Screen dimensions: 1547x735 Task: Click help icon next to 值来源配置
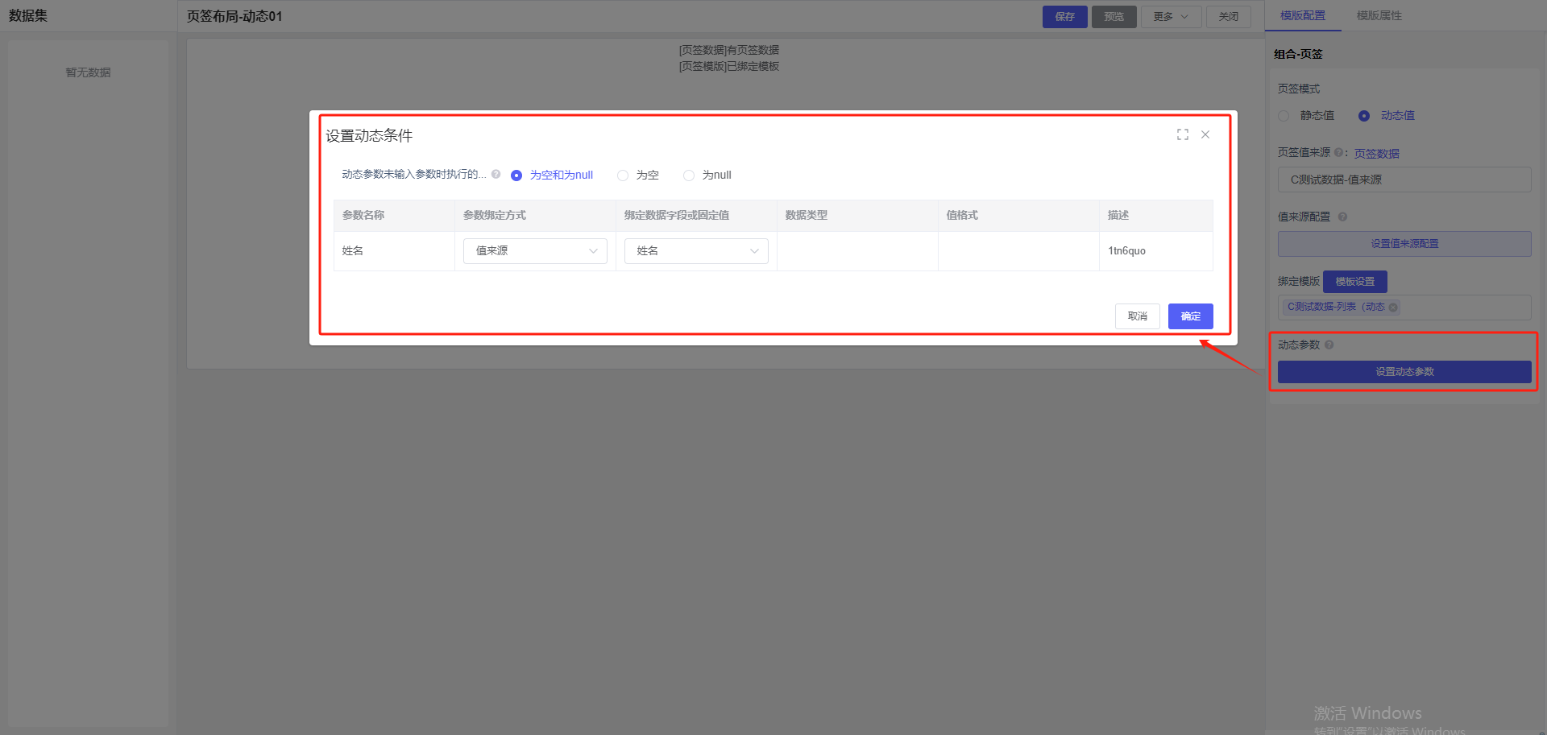click(x=1342, y=217)
